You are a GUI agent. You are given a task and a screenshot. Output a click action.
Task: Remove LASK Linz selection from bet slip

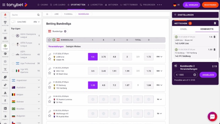click(214, 37)
